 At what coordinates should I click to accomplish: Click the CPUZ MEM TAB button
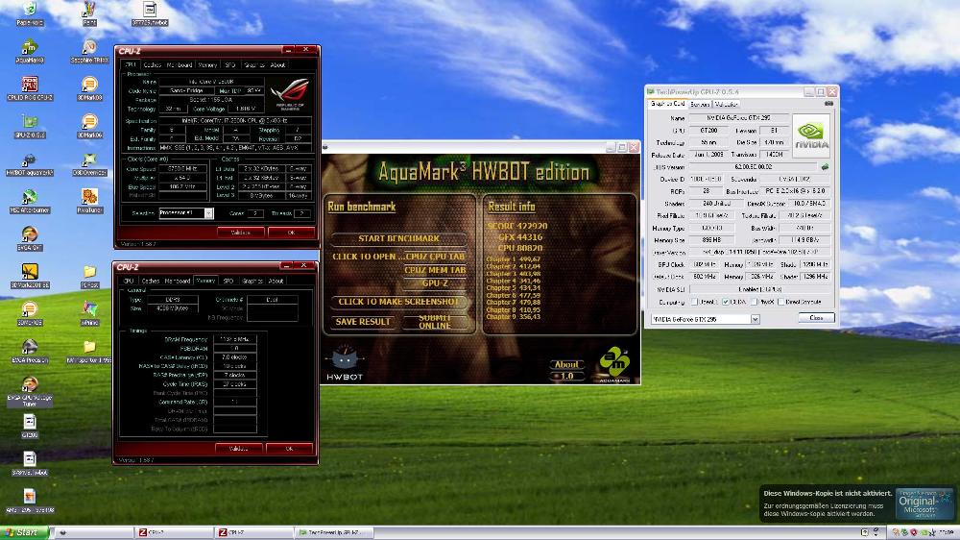pos(435,270)
